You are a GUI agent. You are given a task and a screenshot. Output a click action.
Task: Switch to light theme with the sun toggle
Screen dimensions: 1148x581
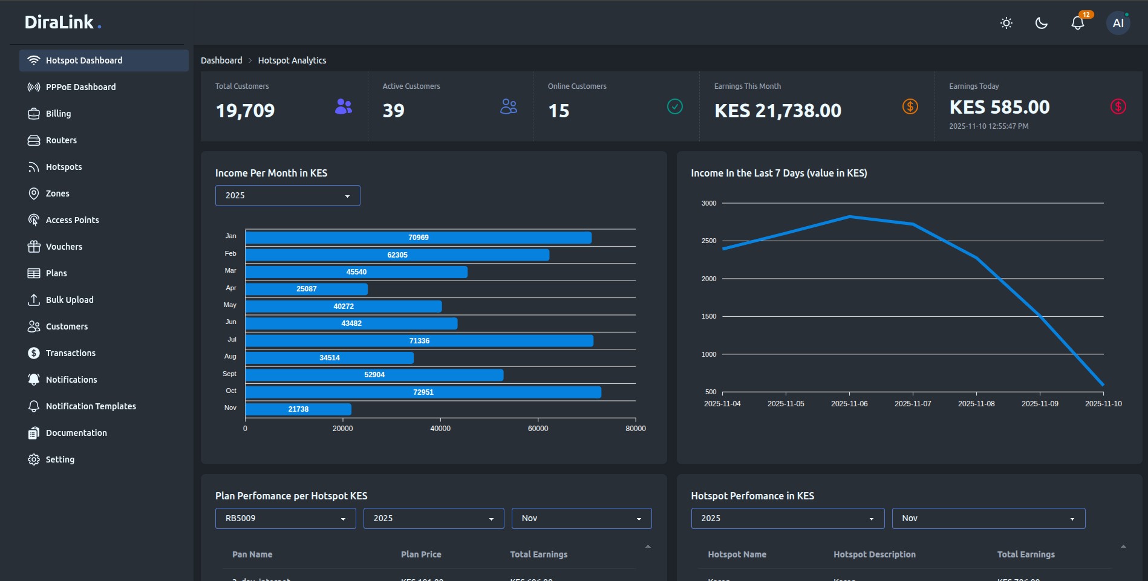tap(1006, 23)
